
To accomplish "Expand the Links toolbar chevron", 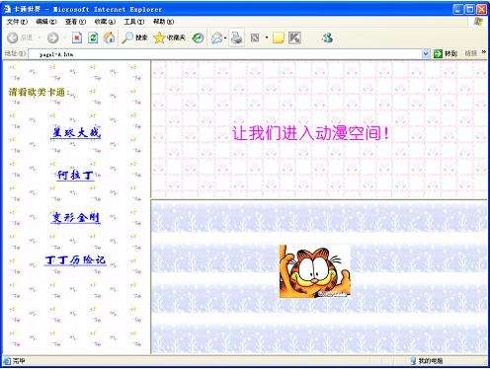I will (483, 52).
